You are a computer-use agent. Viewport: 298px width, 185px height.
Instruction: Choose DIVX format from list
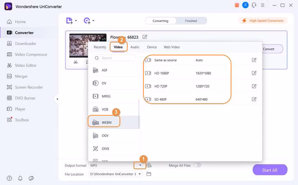(114, 149)
